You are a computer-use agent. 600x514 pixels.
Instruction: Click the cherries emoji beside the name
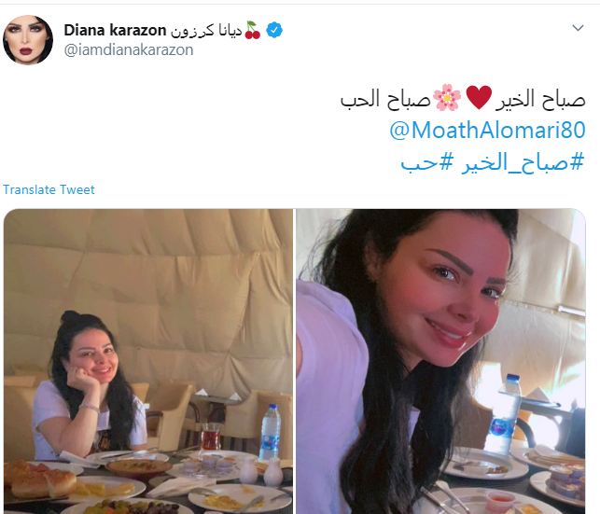[253, 30]
